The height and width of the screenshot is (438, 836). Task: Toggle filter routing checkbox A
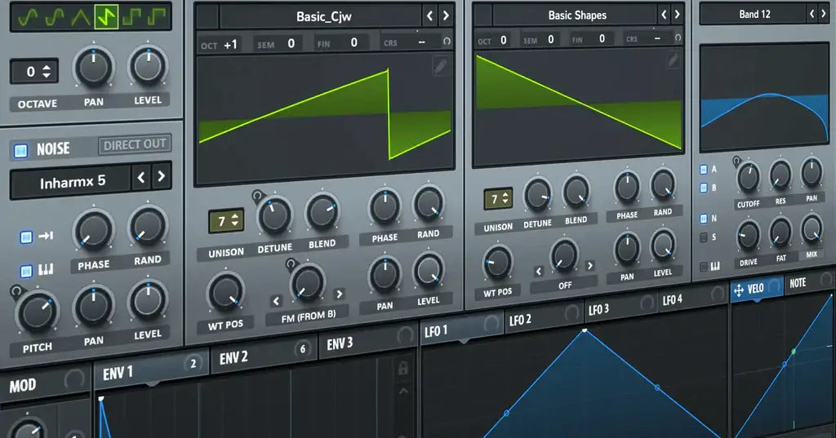(x=705, y=170)
